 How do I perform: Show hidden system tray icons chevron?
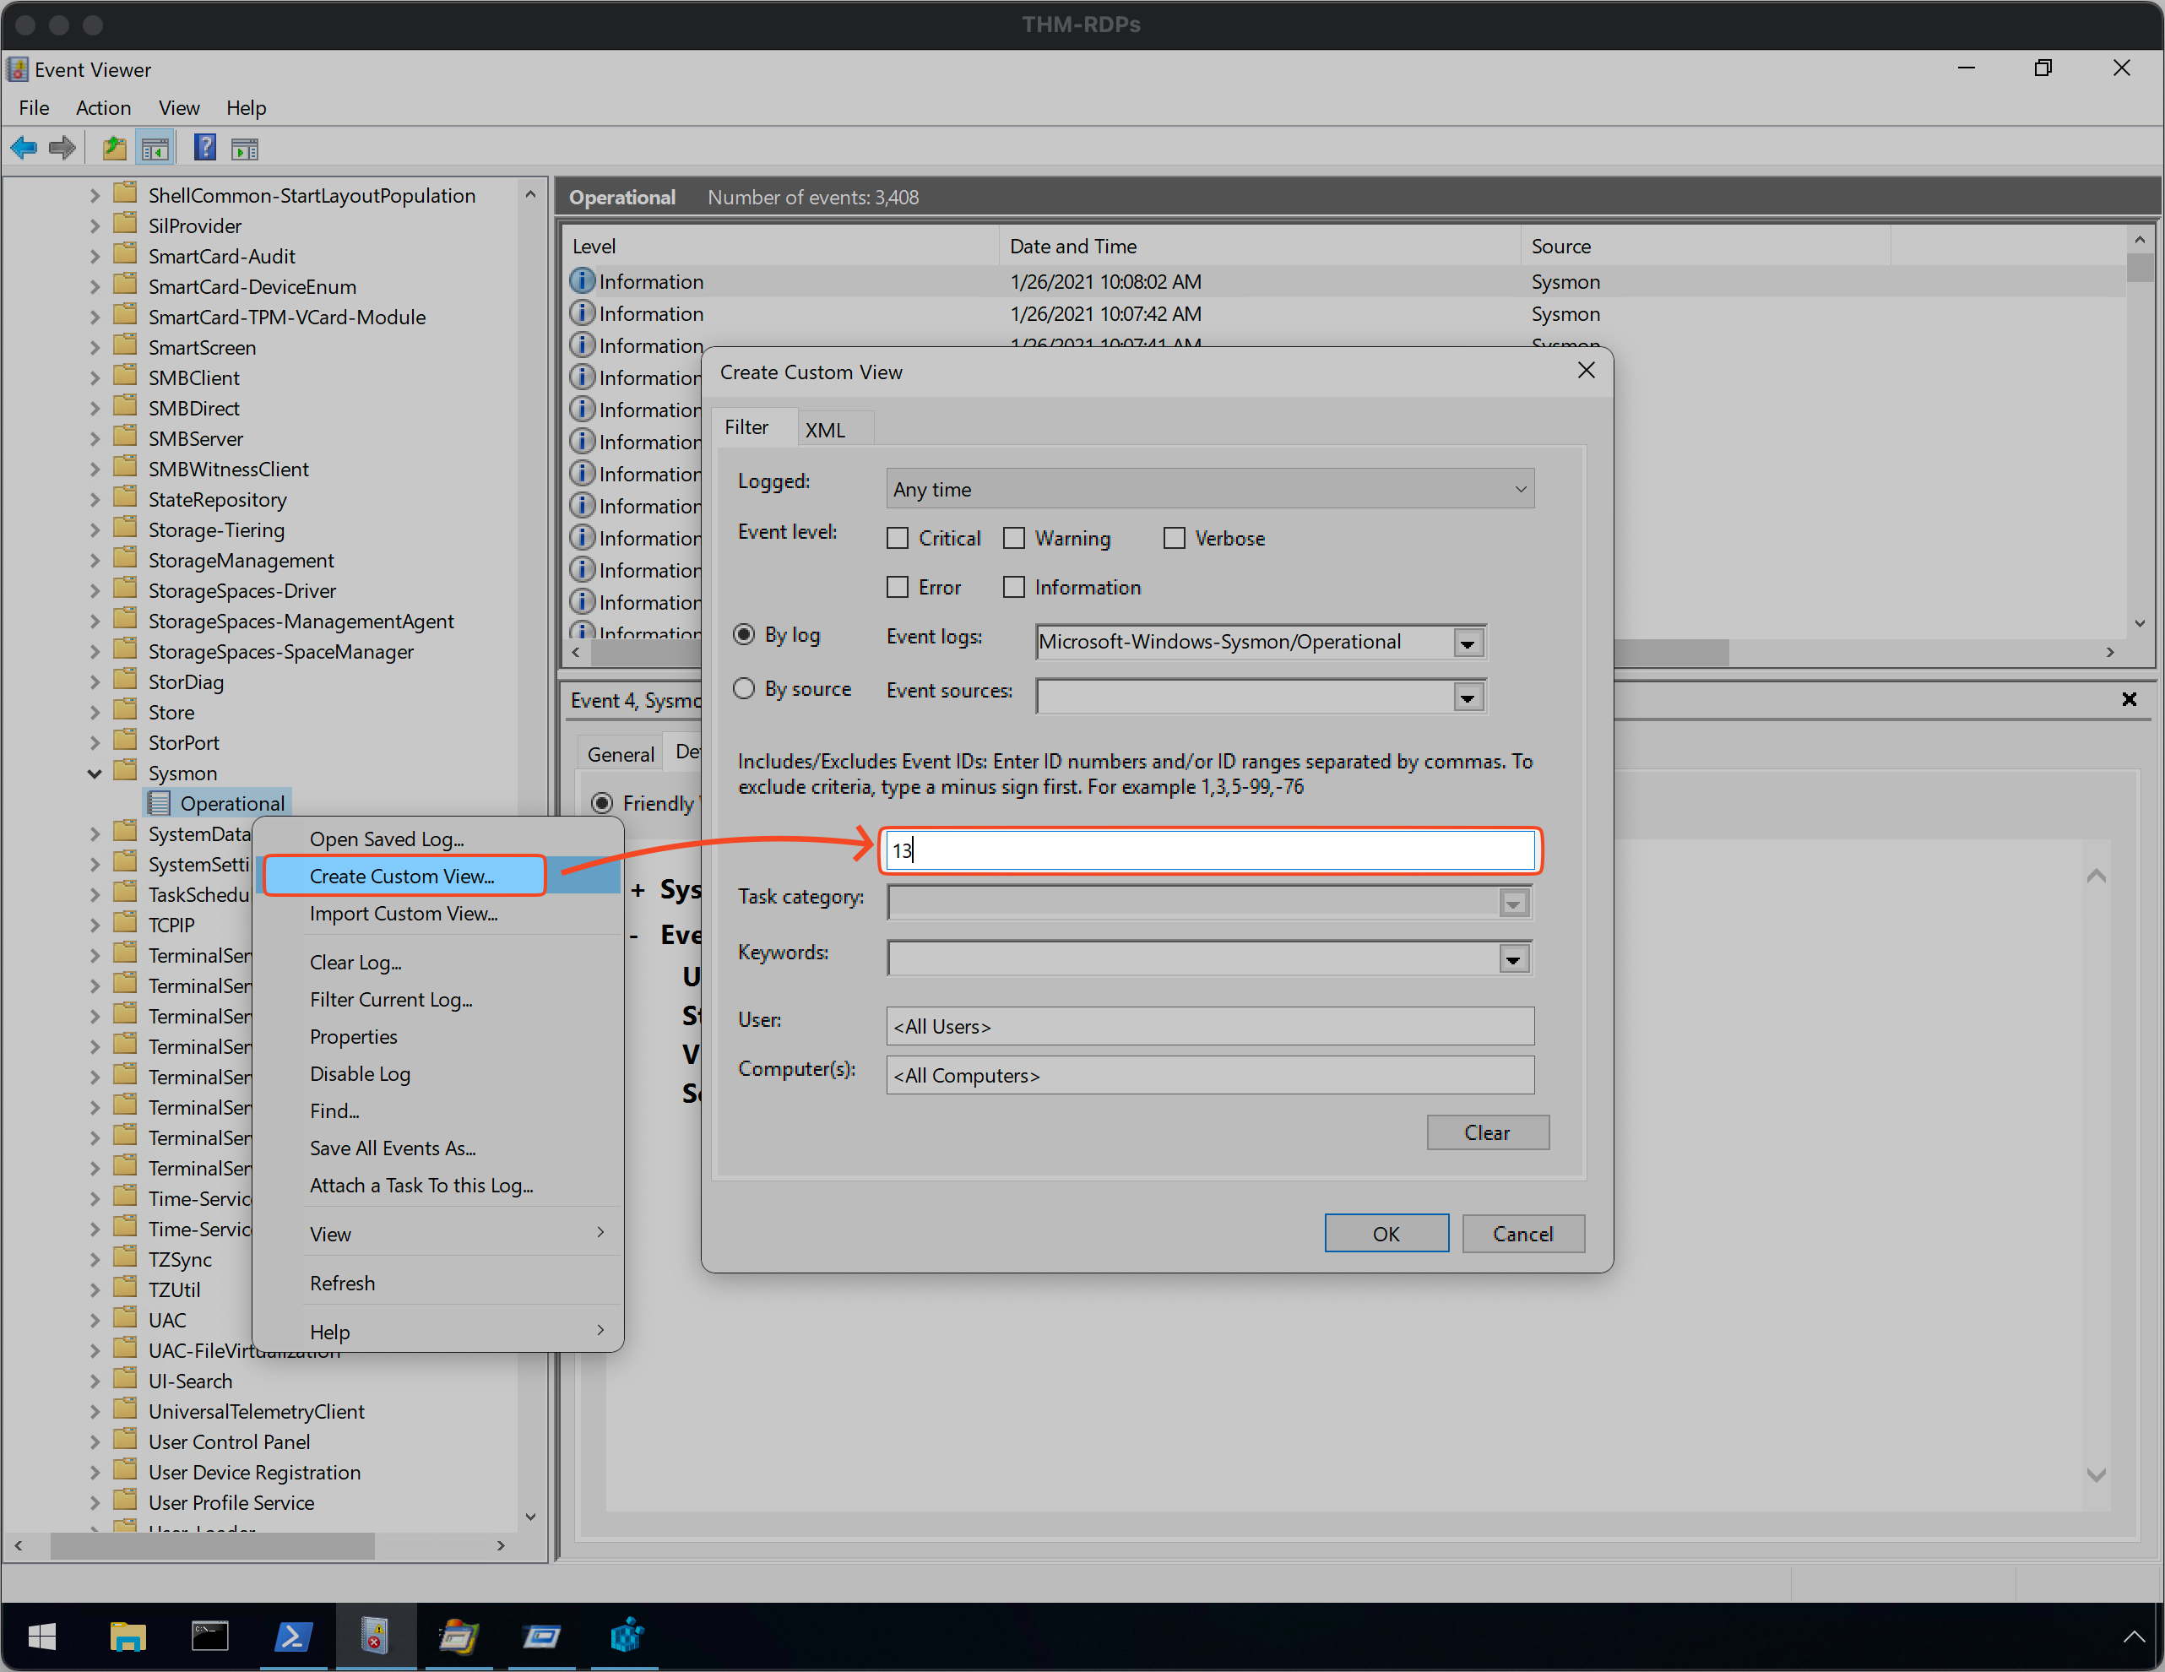[x=2133, y=1637]
